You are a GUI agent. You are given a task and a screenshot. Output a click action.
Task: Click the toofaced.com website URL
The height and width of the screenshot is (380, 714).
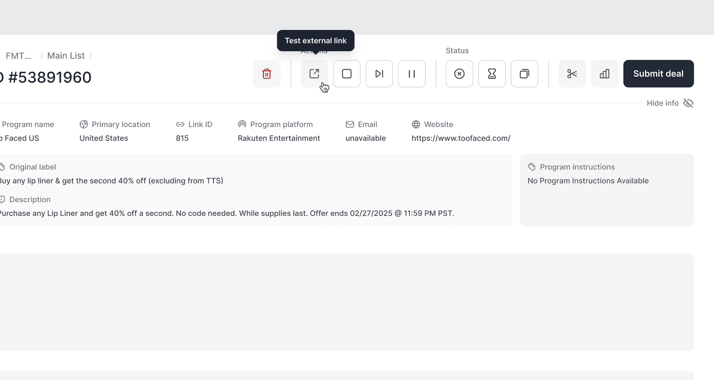[x=461, y=138]
